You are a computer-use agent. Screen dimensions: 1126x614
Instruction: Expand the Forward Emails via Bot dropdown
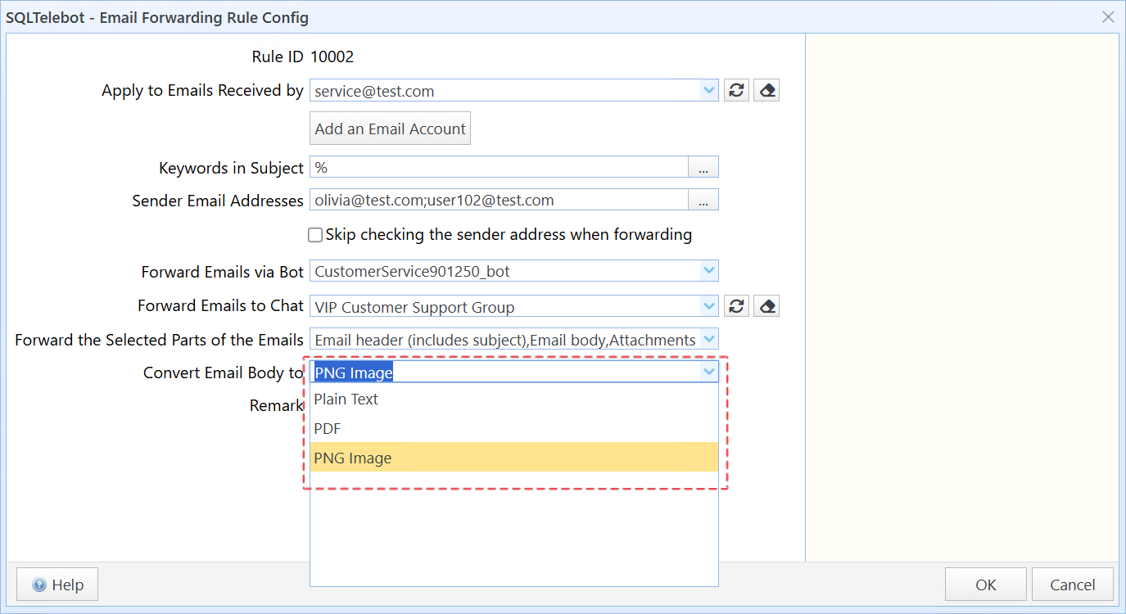click(709, 271)
